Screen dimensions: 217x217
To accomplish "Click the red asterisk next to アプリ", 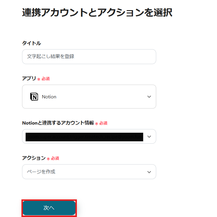I will click(x=39, y=79).
